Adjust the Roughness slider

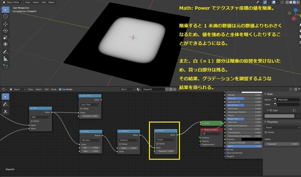point(244,105)
